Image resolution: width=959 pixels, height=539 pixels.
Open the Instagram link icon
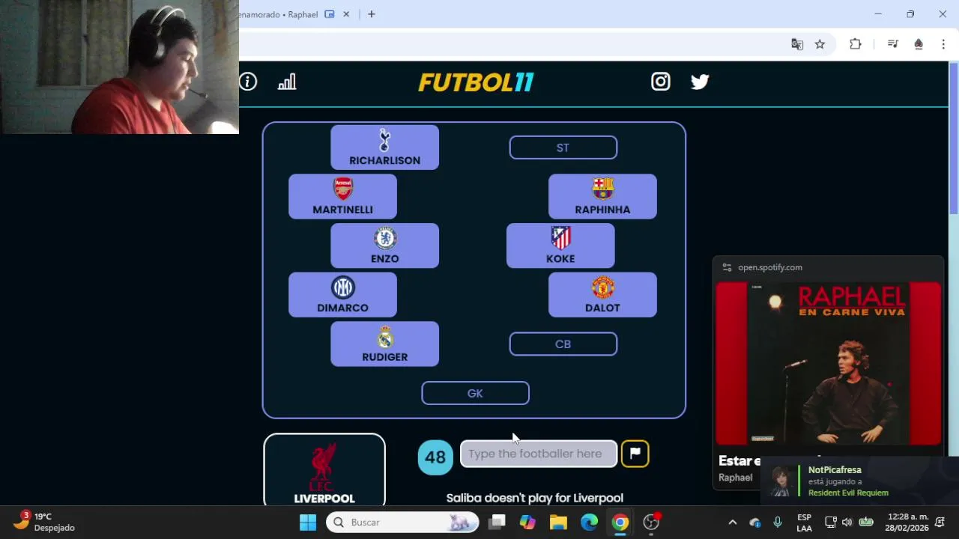660,82
